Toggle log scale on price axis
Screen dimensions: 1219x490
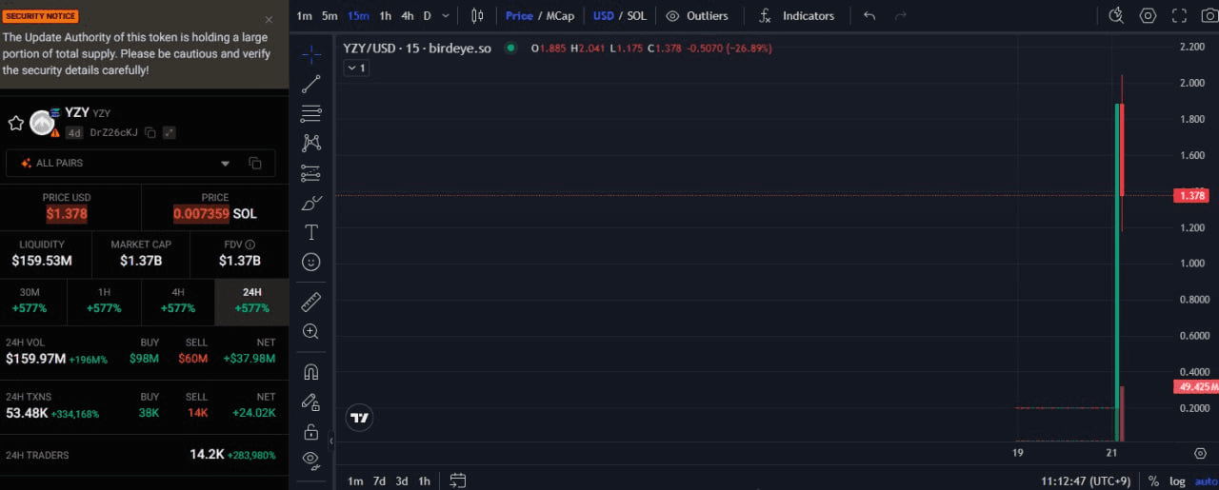(1178, 481)
